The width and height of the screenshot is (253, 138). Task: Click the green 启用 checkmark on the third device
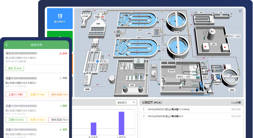61,106
